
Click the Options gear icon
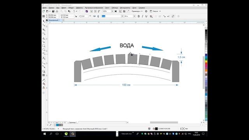coord(146,11)
